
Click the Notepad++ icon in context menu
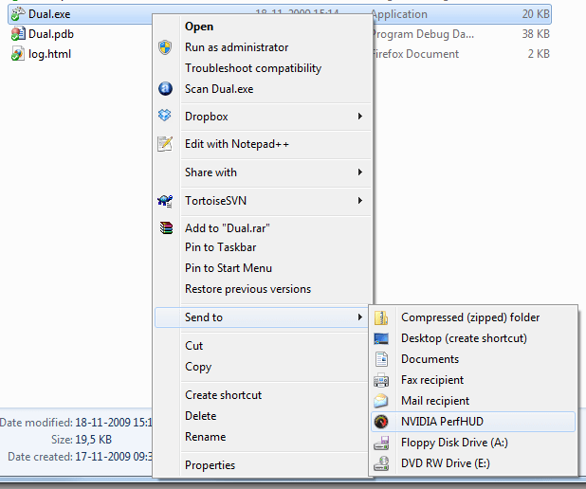pos(165,144)
